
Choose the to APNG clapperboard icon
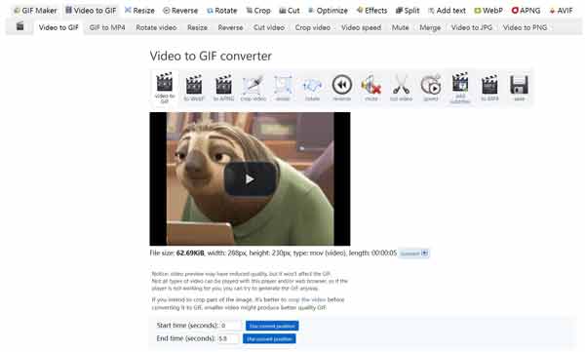point(223,88)
